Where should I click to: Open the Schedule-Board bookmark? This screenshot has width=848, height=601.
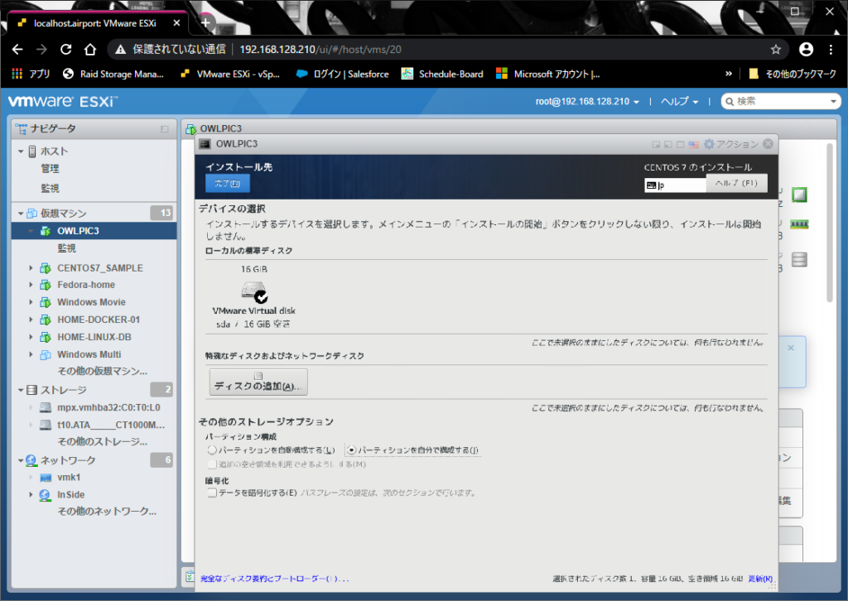pos(442,74)
